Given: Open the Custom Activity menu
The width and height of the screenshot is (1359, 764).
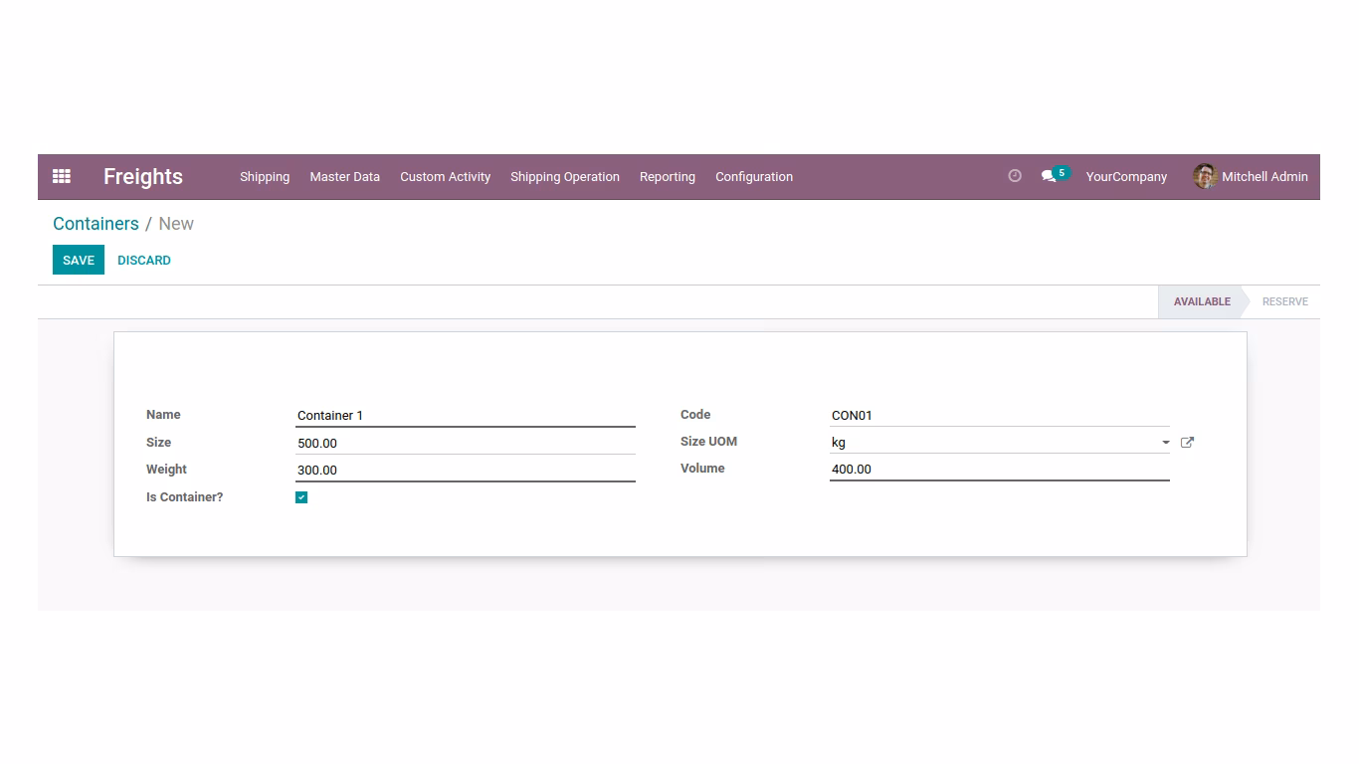Looking at the screenshot, I should pos(445,177).
